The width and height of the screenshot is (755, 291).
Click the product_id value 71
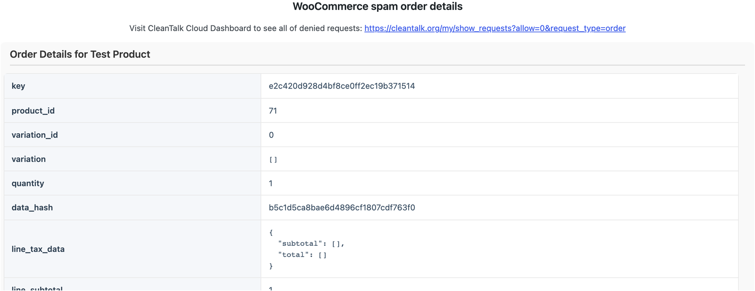tap(273, 111)
